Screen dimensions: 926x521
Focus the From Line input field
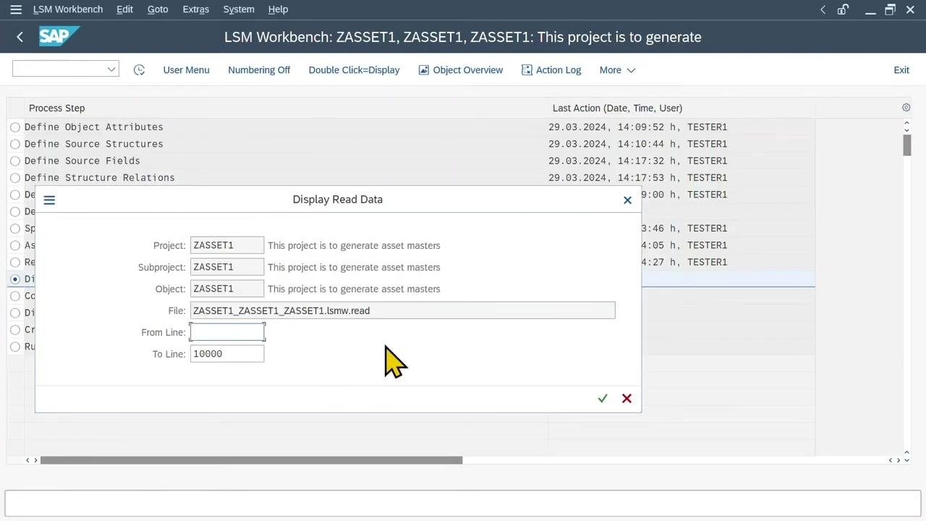(227, 332)
